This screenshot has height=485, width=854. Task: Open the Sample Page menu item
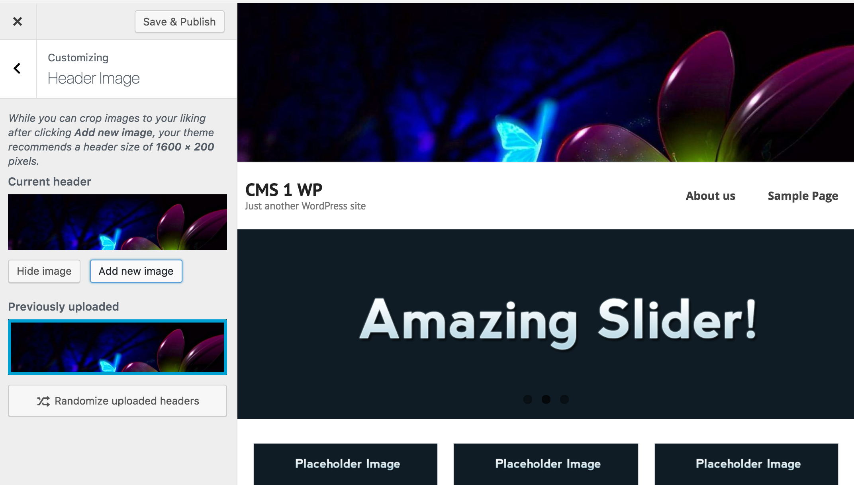click(x=803, y=196)
